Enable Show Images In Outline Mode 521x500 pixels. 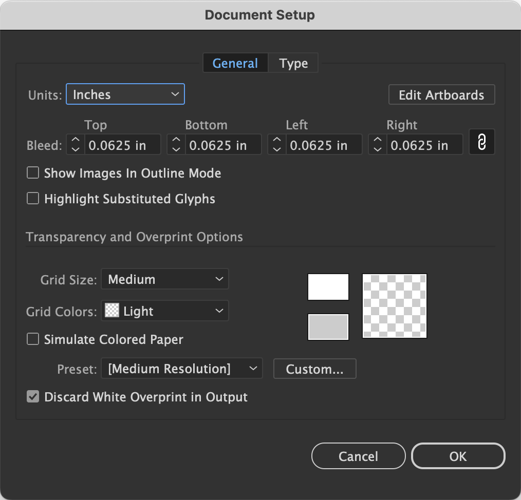point(33,172)
